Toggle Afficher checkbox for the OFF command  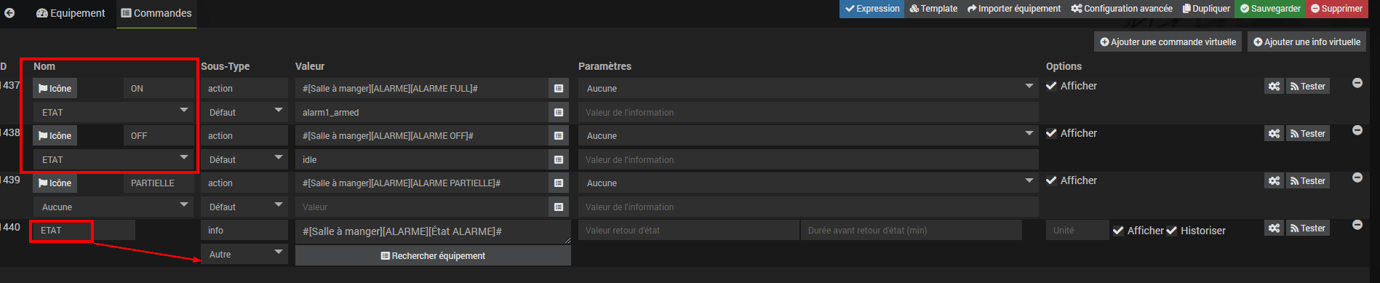point(1051,133)
